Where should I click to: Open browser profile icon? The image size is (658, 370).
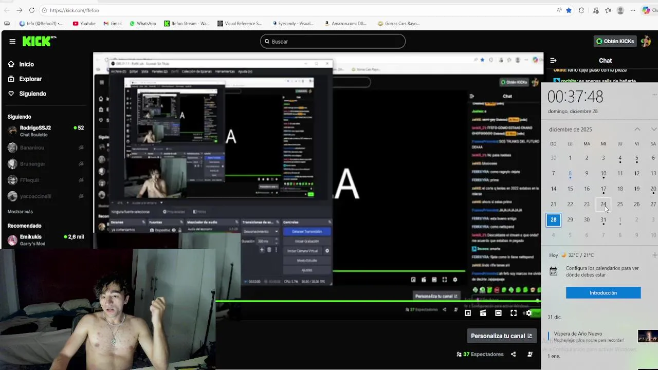tap(620, 10)
